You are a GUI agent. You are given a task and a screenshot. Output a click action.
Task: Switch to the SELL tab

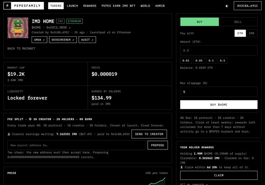tap(238, 22)
